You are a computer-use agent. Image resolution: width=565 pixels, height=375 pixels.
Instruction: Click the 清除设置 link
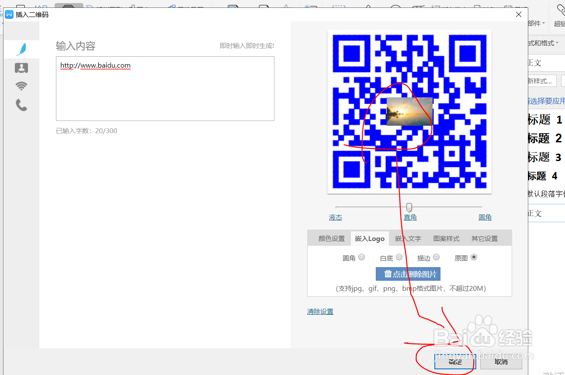point(320,312)
